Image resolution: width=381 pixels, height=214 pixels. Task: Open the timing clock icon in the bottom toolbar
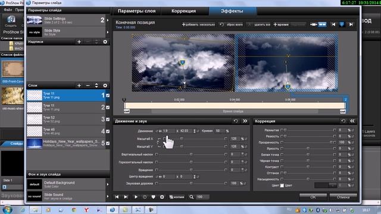[145, 197]
